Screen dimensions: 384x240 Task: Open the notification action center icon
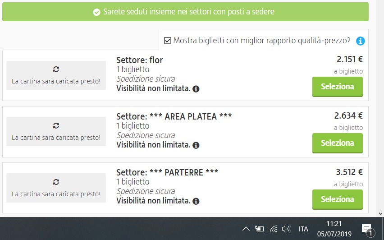(368, 230)
